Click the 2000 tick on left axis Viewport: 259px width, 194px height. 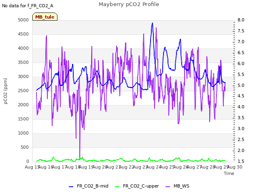23,105
